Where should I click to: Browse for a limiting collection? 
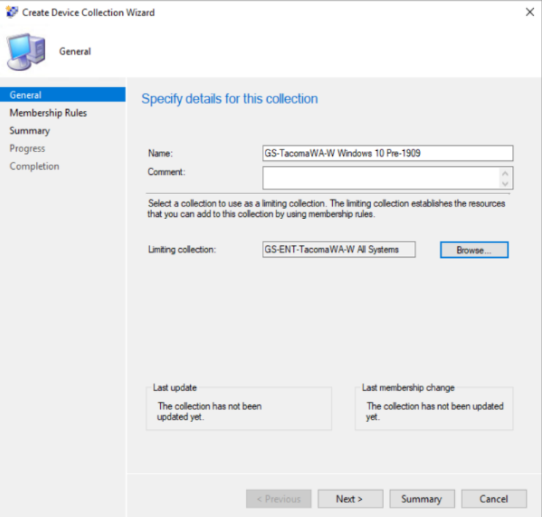(474, 250)
